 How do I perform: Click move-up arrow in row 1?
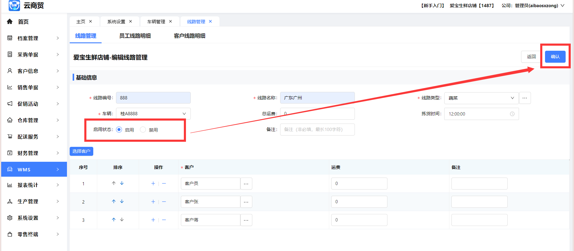click(114, 183)
